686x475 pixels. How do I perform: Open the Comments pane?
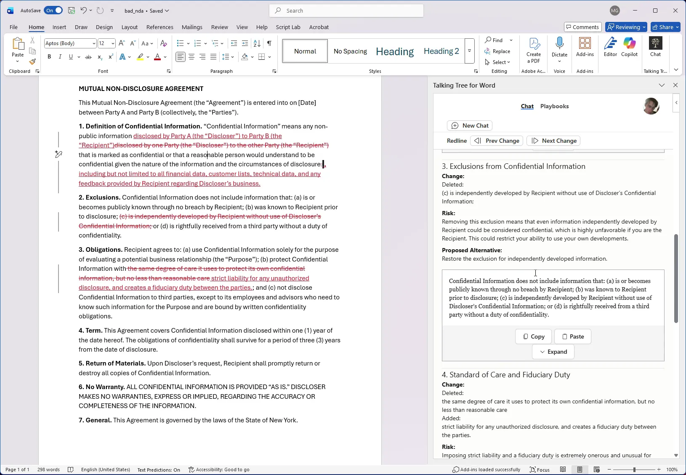(582, 27)
